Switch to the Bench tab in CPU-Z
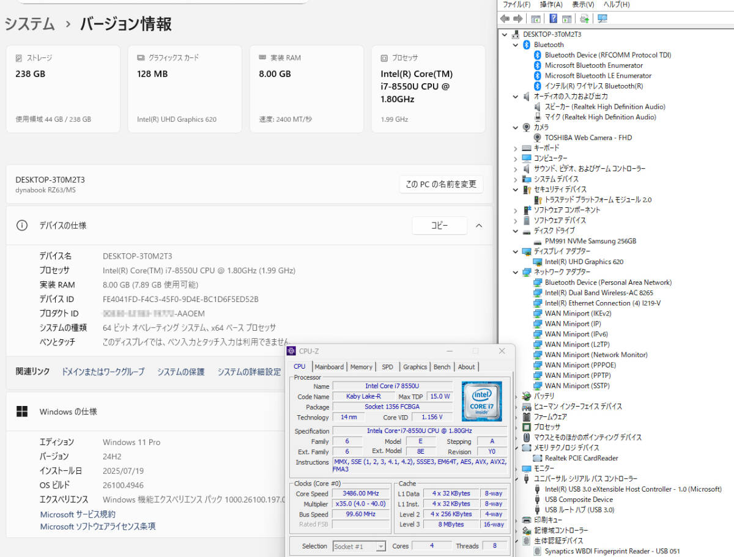 442,367
